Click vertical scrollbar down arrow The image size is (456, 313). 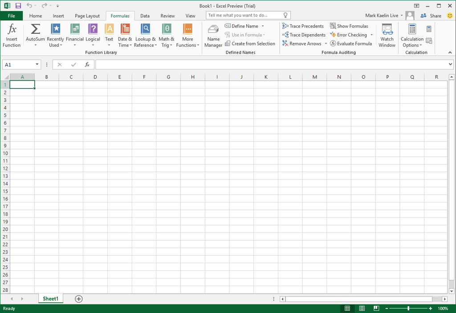point(452,291)
